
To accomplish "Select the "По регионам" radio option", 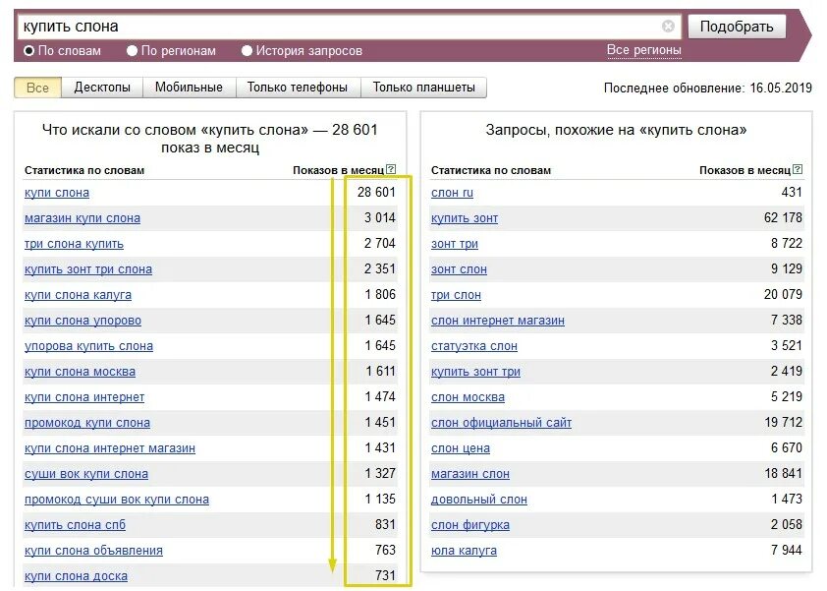I will [x=133, y=50].
